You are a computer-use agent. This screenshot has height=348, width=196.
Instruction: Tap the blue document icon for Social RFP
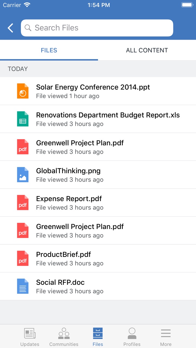click(23, 286)
